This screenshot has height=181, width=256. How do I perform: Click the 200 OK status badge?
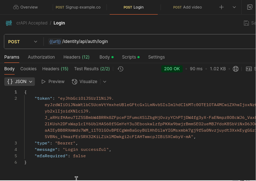(x=172, y=69)
